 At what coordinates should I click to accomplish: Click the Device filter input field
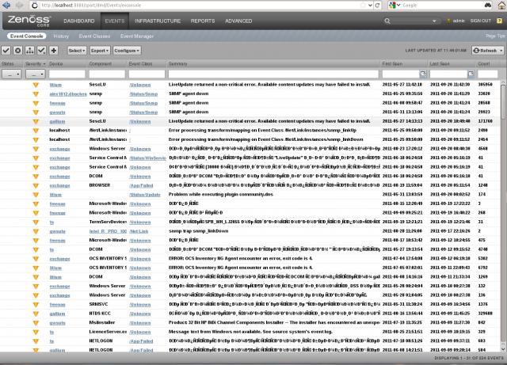pyautogui.click(x=67, y=74)
